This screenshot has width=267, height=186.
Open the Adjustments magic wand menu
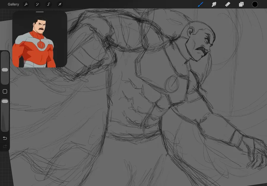pyautogui.click(x=37, y=4)
